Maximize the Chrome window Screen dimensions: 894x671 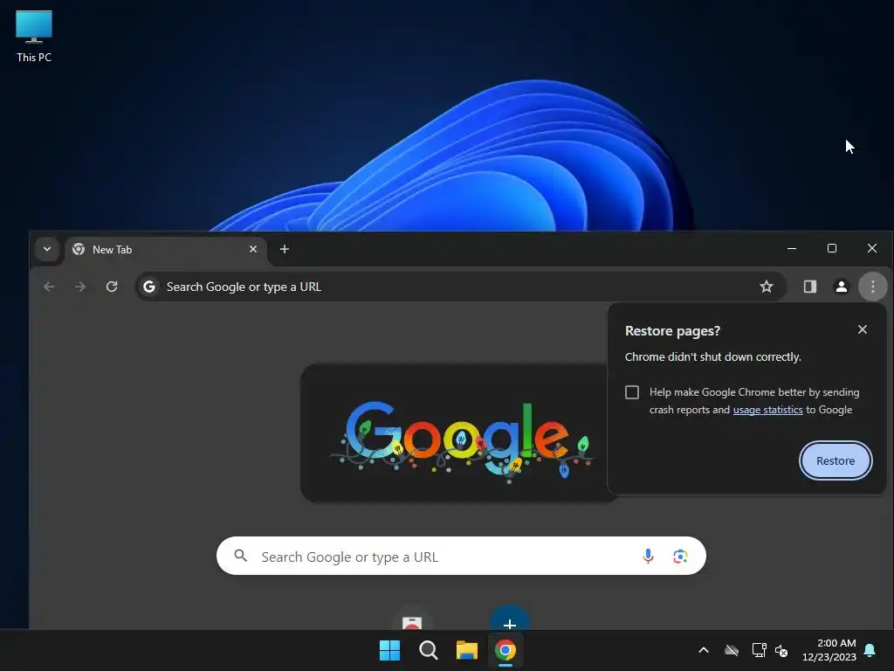832,248
